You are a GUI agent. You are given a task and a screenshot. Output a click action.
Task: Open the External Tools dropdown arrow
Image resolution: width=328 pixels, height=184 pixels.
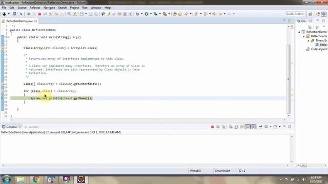pyautogui.click(x=169, y=14)
